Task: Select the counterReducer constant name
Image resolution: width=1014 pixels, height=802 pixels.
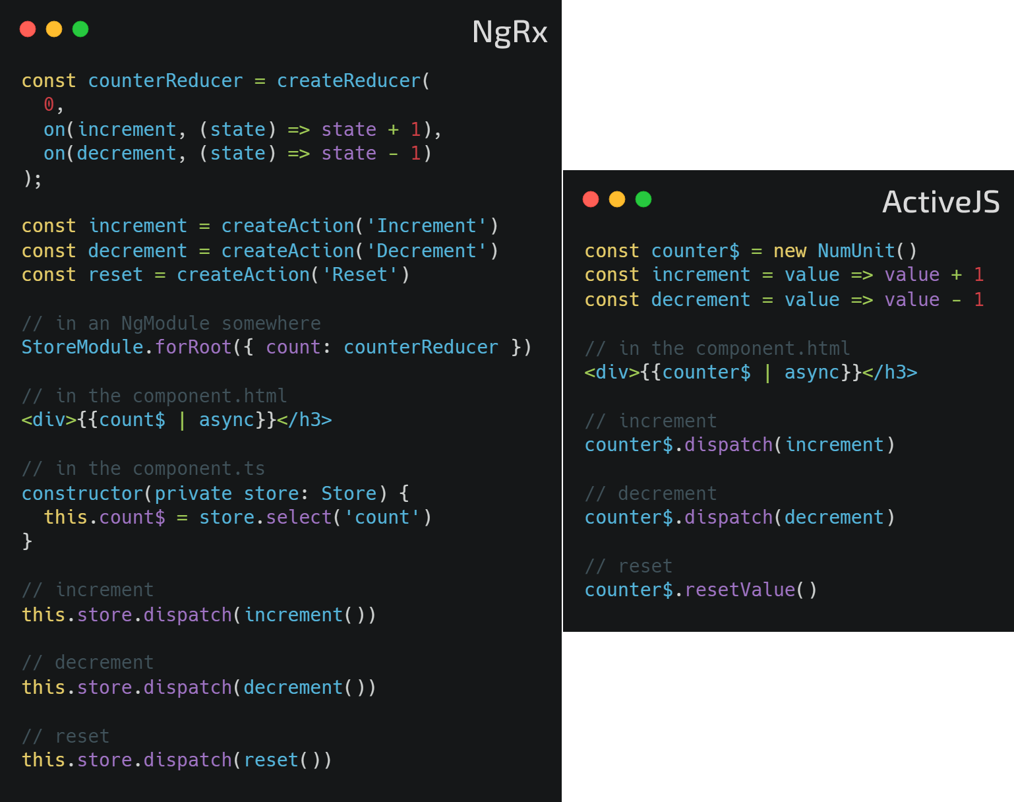Action: 165,80
